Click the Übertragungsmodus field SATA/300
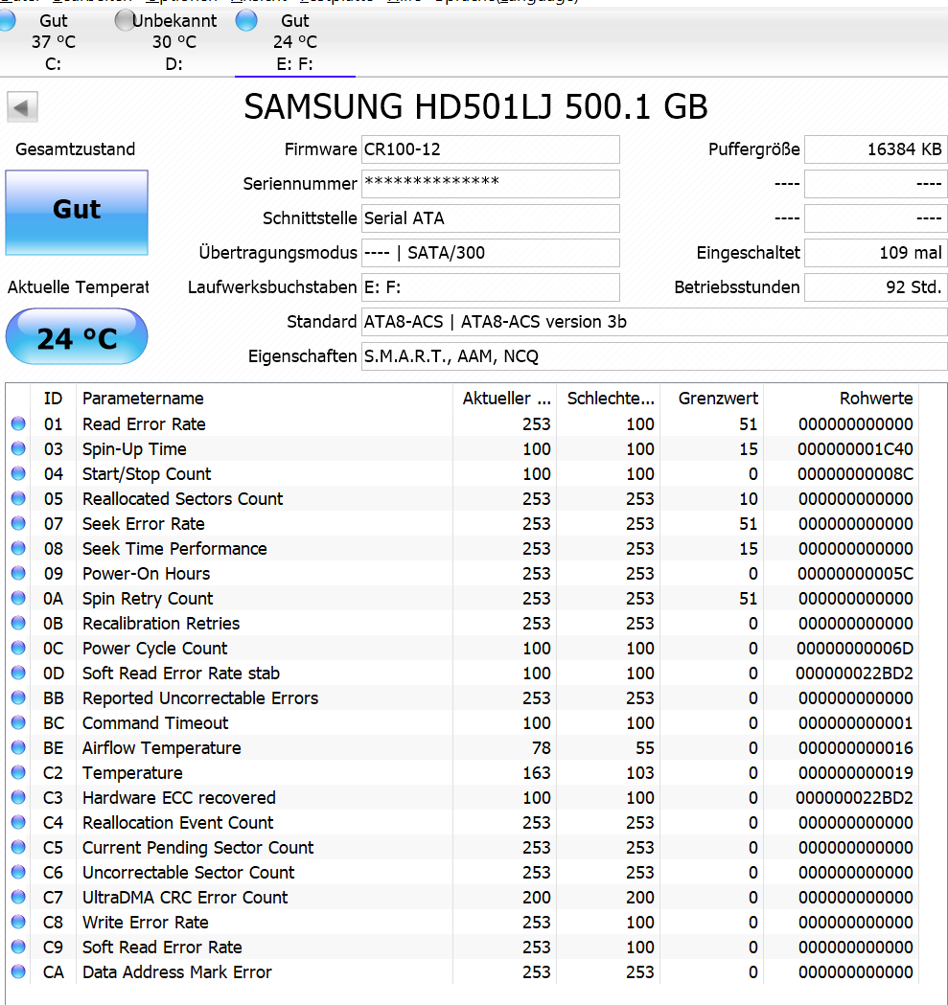The image size is (948, 1005). (491, 253)
